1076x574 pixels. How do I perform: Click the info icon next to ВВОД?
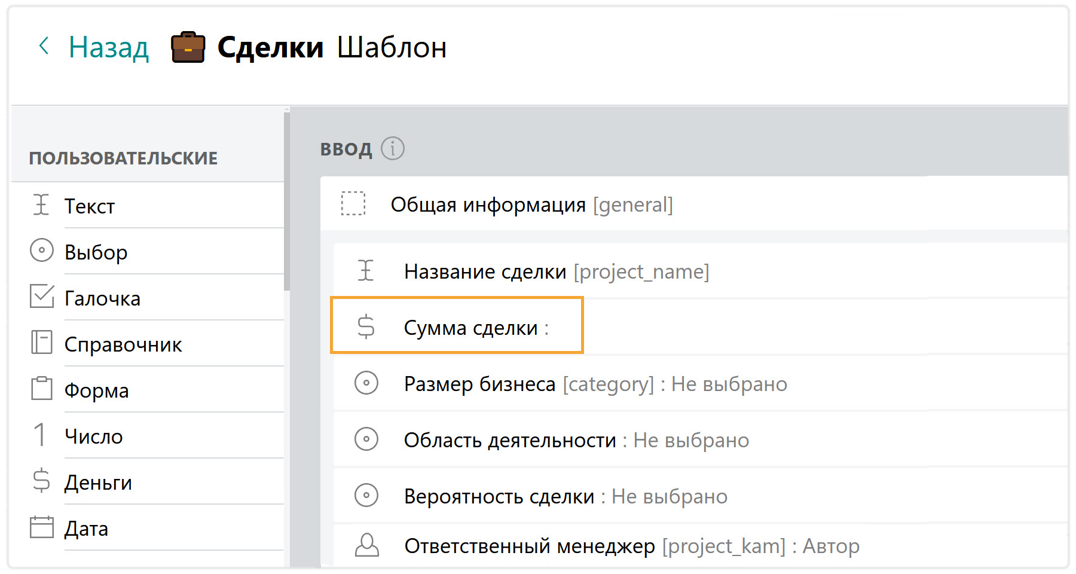(x=393, y=148)
